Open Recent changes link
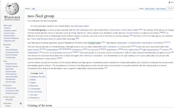The image size is (174, 108). pos(11,55)
